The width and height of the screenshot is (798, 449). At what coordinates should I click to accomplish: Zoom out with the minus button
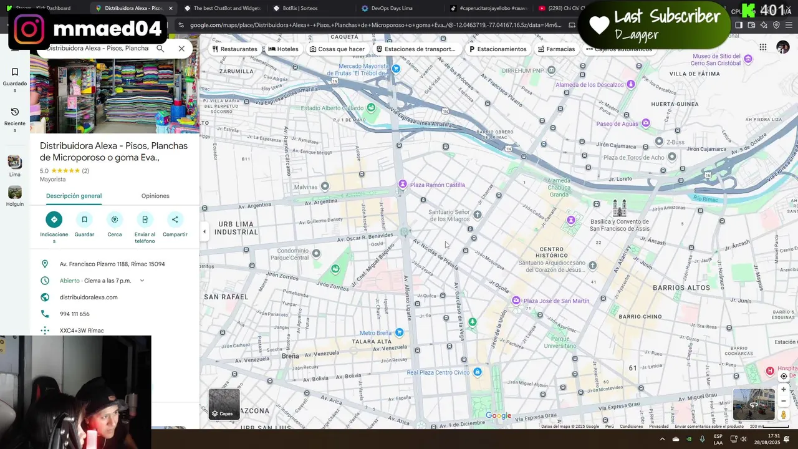[x=784, y=402]
